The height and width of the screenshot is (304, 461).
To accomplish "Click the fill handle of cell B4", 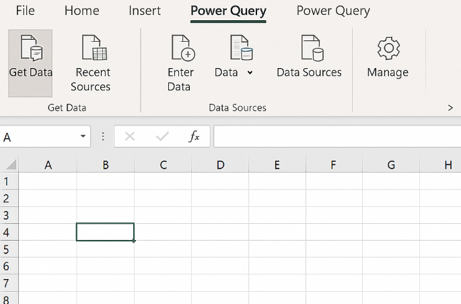I will [134, 241].
